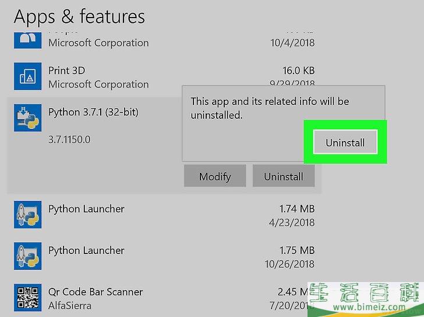Click the Modify button for Python 3.7.1
Image resolution: width=424 pixels, height=317 pixels.
[x=215, y=176]
